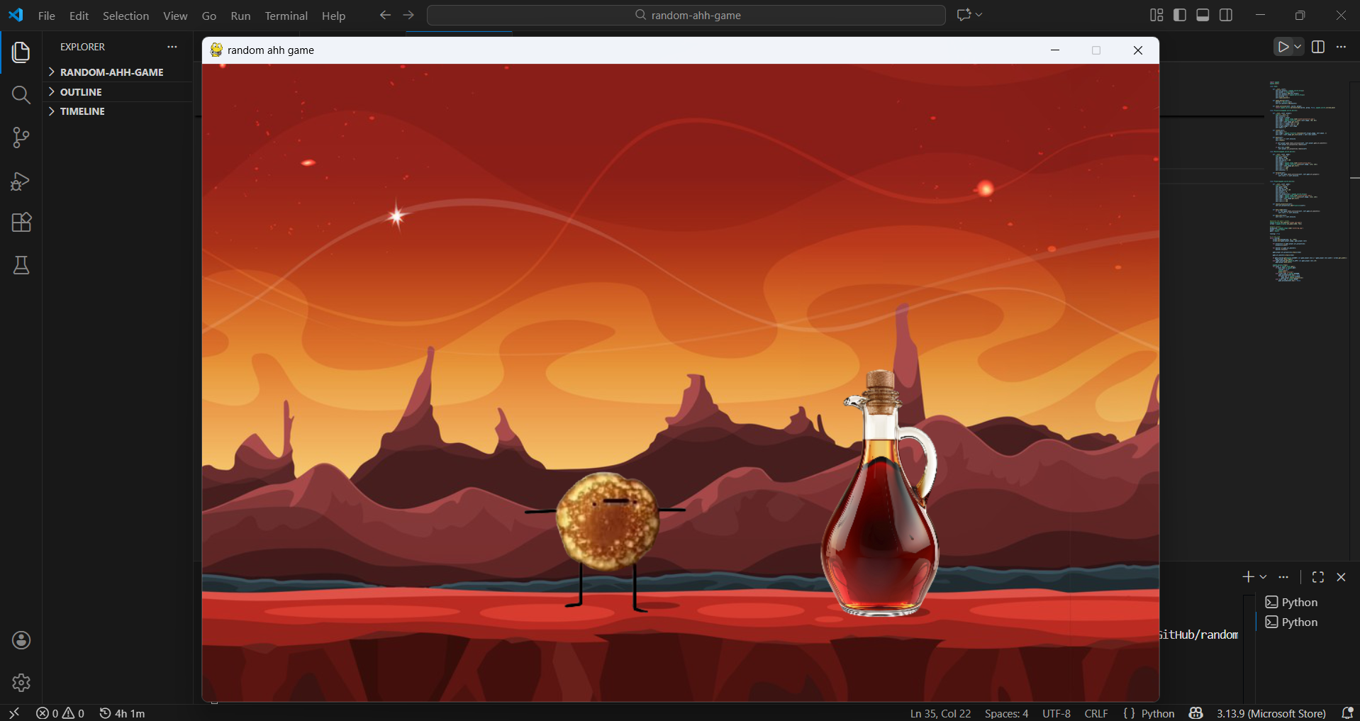Viewport: 1360px width, 721px height.
Task: Toggle the bottom Panel visibility
Action: pyautogui.click(x=1203, y=15)
